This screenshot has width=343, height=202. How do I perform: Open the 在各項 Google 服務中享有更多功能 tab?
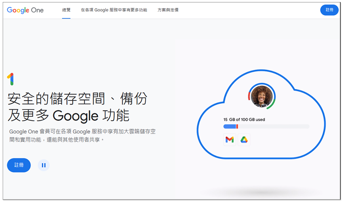(114, 10)
